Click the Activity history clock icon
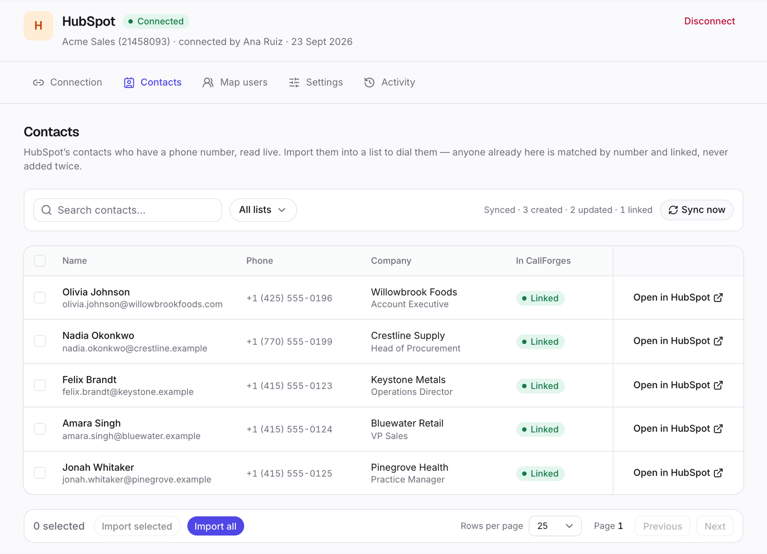 click(369, 82)
